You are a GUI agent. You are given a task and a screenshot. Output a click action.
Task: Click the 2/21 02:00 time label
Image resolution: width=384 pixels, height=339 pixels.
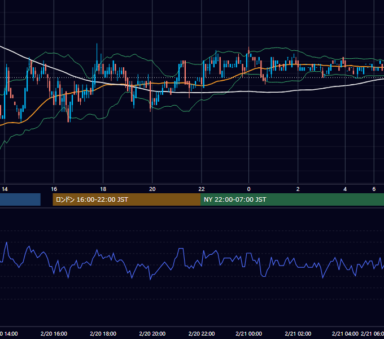pos(298,333)
